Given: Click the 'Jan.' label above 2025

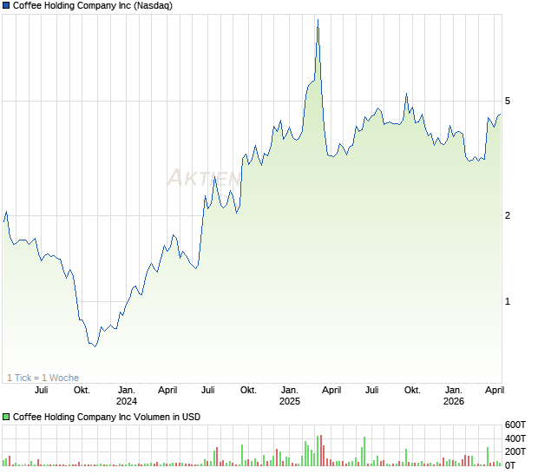Looking at the screenshot, I should point(290,391).
